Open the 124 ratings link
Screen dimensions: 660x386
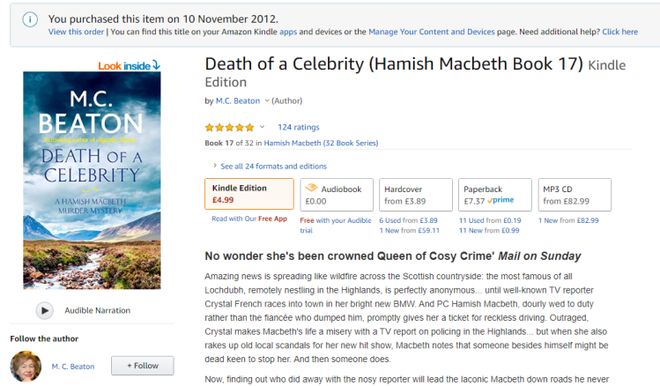coord(298,127)
